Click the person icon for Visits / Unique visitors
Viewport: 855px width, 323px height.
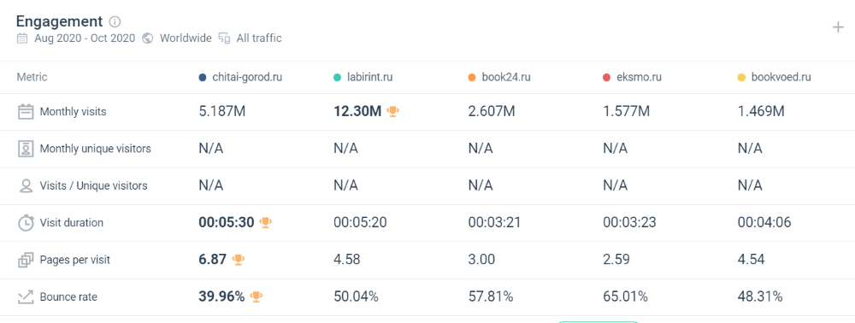[x=26, y=185]
